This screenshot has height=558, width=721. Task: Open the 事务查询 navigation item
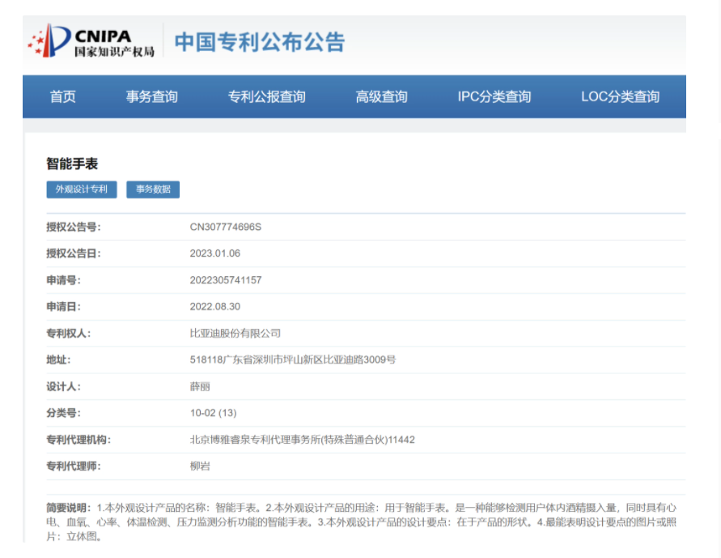pos(151,97)
